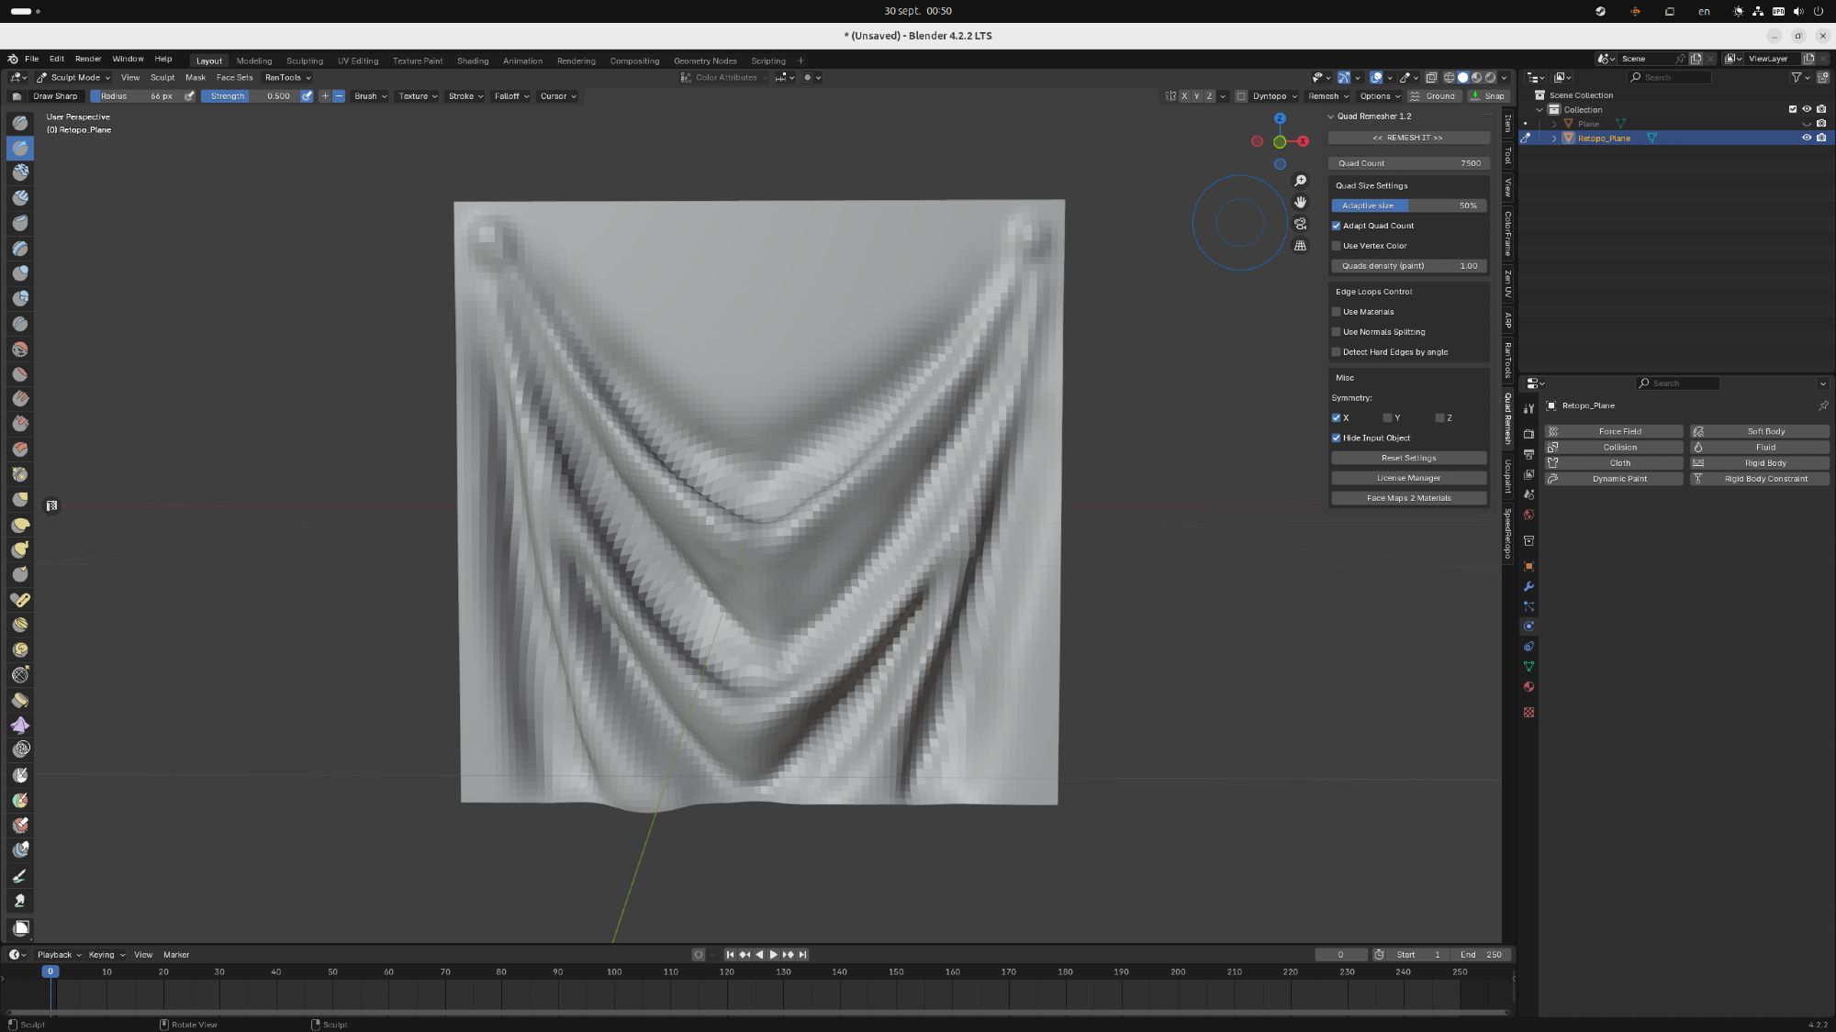This screenshot has height=1032, width=1836.
Task: Open the File menu
Action: point(31,59)
